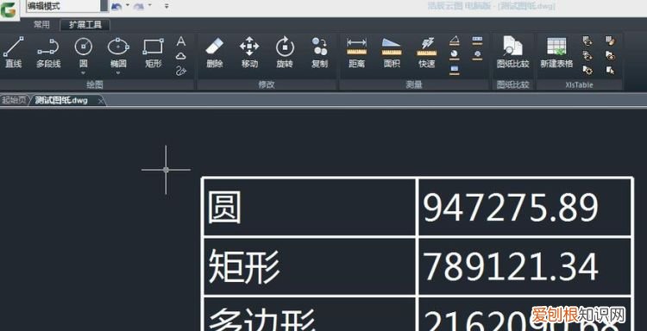Image resolution: width=647 pixels, height=331 pixels.
Task: Click the XlsTable panel title
Action: [579, 85]
